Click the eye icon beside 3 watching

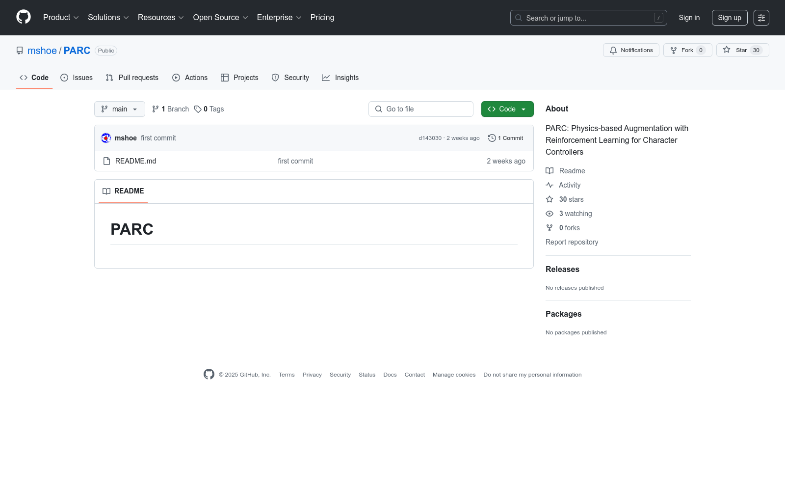549,214
